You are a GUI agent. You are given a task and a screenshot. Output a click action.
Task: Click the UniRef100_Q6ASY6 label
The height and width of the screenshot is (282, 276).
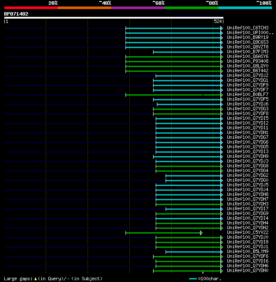pyautogui.click(x=248, y=57)
